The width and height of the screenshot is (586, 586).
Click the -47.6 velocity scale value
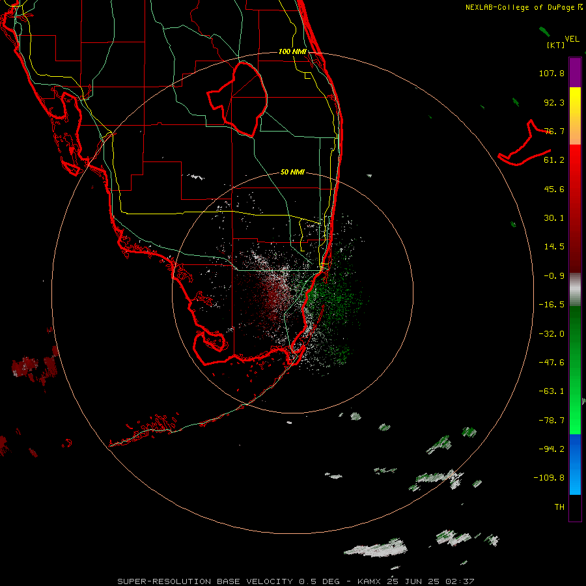click(551, 363)
